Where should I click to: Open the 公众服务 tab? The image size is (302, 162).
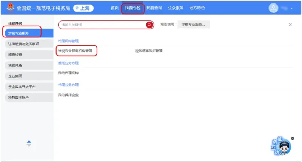pyautogui.click(x=176, y=8)
